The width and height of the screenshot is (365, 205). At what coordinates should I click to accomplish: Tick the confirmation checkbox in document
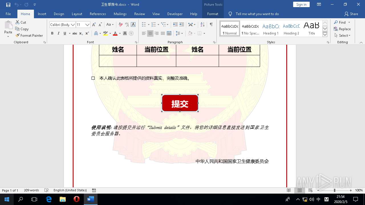93,78
